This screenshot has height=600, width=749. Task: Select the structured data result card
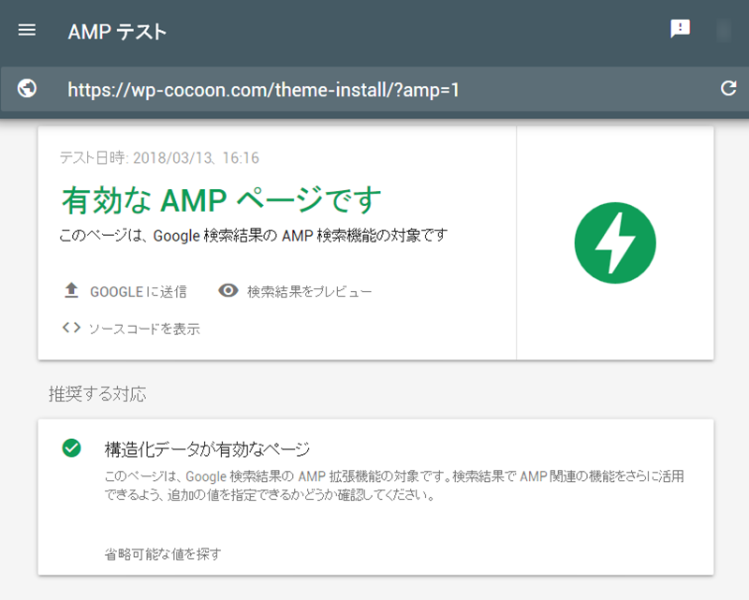click(x=374, y=496)
